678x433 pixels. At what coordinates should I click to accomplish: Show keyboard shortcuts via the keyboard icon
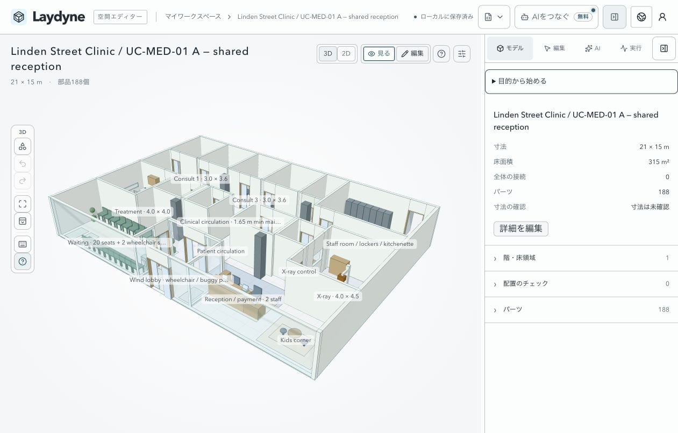23,244
